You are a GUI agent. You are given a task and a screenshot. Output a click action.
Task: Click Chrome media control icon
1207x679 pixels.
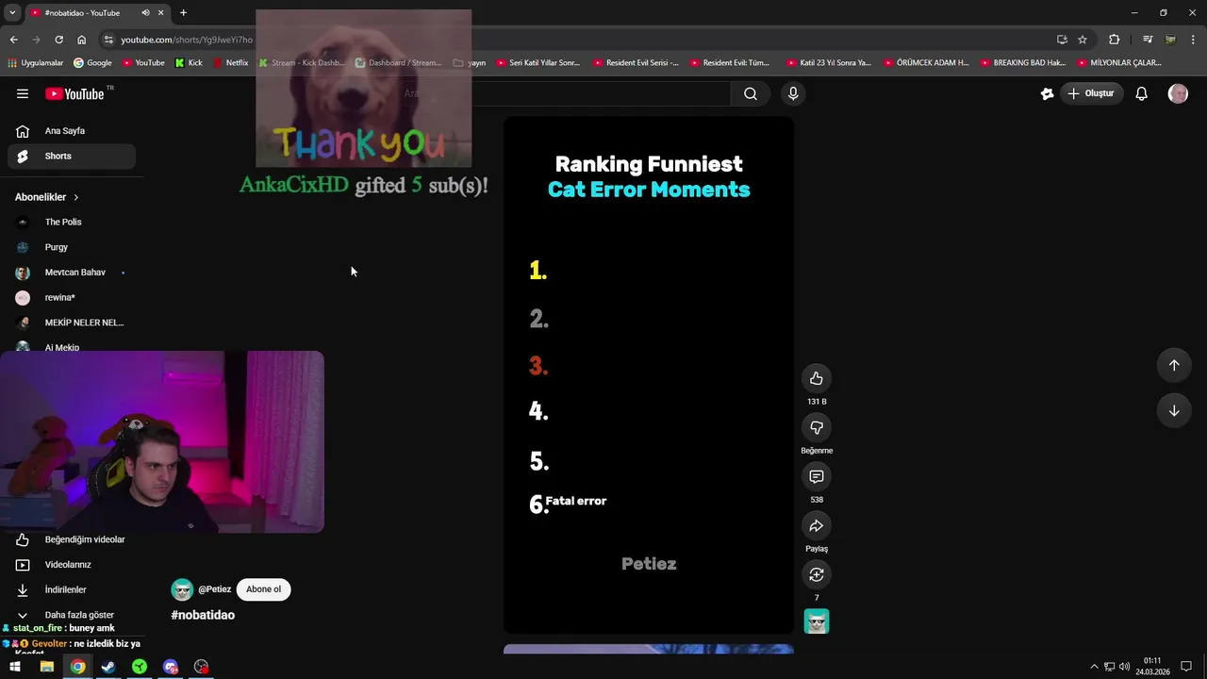pyautogui.click(x=1148, y=40)
